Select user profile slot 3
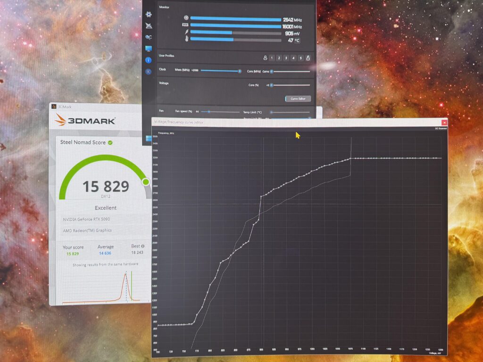 point(286,58)
